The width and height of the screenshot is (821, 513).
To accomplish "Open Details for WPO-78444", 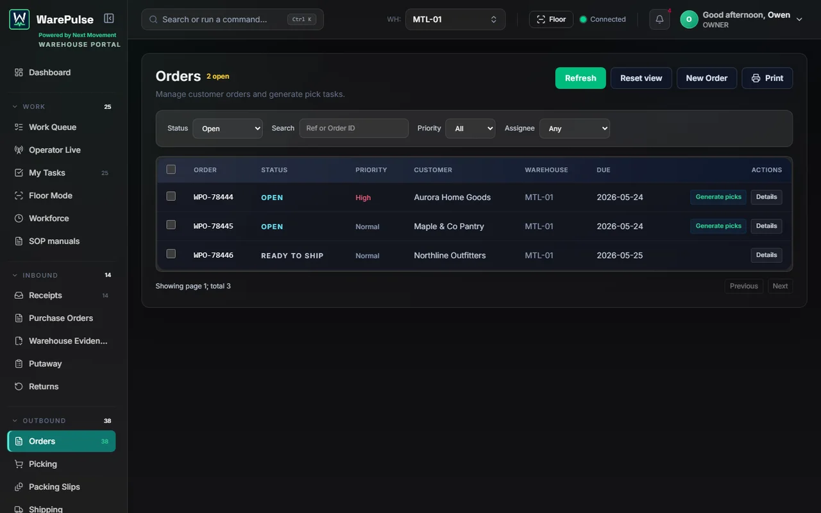I will coord(766,197).
